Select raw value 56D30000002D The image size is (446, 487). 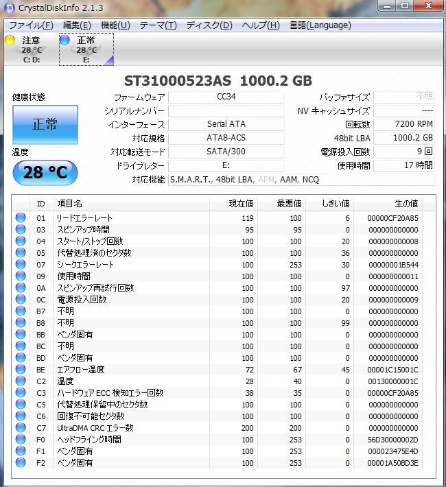(x=393, y=440)
